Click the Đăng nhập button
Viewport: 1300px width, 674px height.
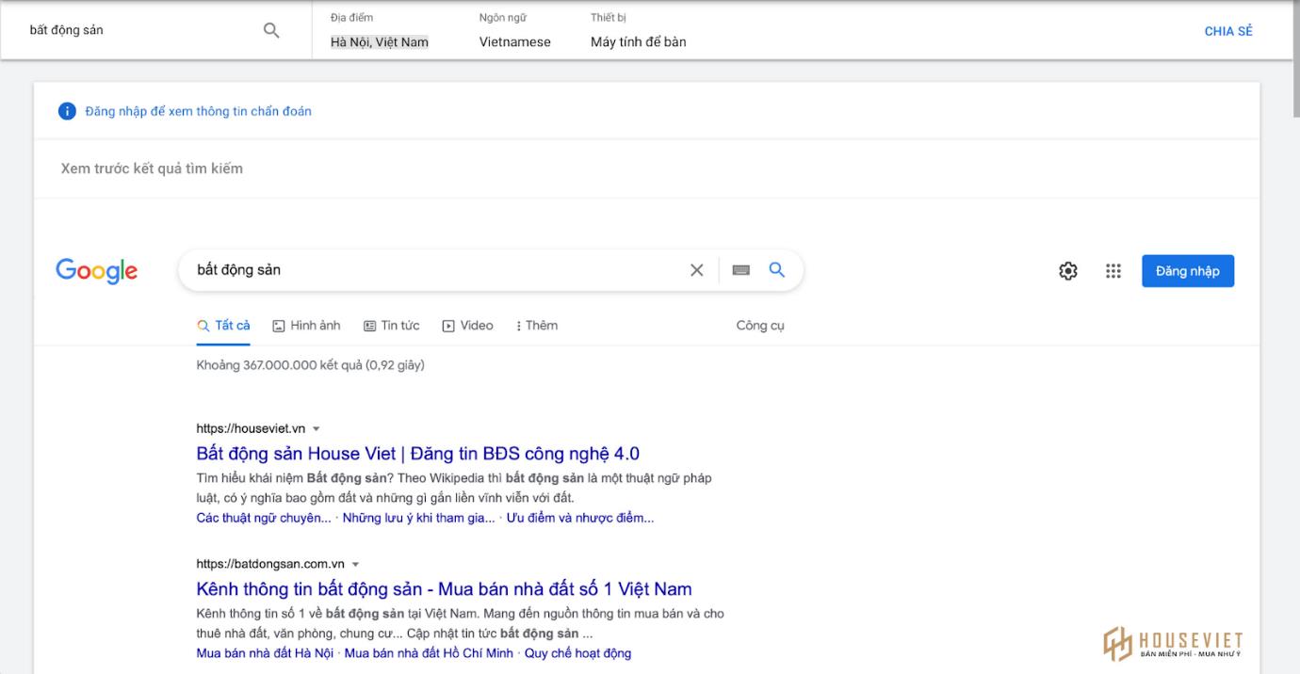click(x=1187, y=271)
